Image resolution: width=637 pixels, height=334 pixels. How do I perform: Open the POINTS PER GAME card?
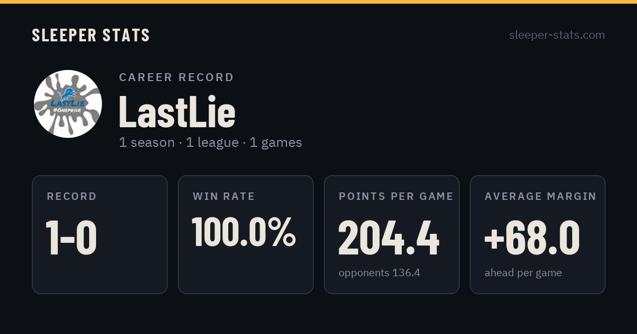392,234
